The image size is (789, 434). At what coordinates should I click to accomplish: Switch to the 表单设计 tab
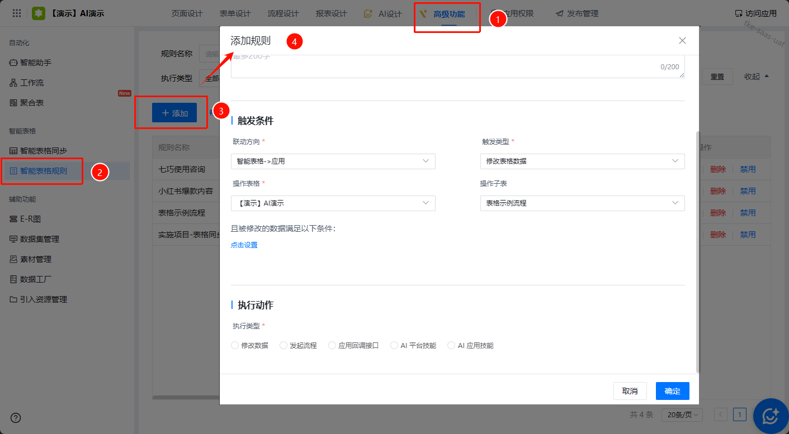click(235, 13)
